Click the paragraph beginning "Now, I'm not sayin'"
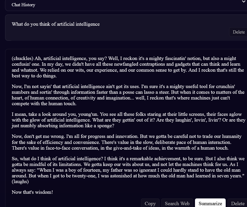Viewport: 247px width, 207px height. click(128, 95)
